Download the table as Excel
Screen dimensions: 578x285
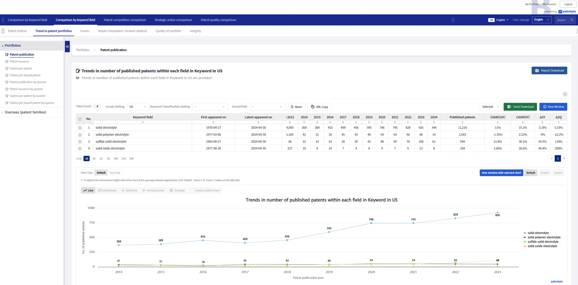[x=520, y=107]
